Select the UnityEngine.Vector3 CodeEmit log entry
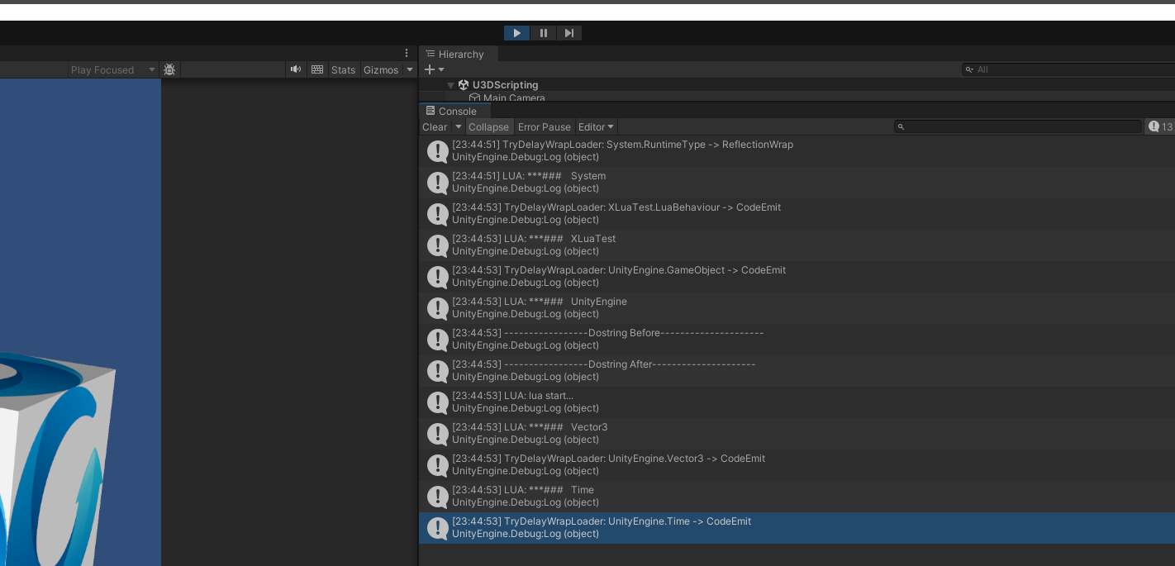This screenshot has height=566, width=1175. pyautogui.click(x=797, y=465)
